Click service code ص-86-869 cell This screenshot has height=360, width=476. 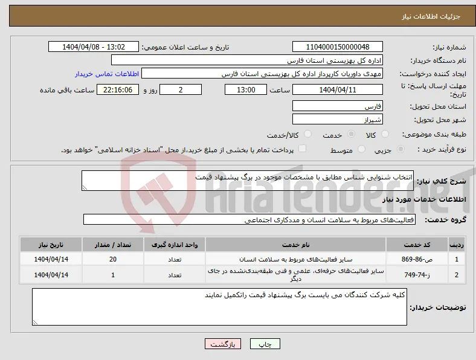[417, 259]
